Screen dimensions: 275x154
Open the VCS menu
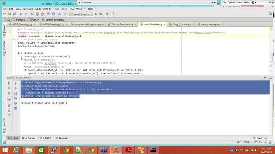click(72, 9)
